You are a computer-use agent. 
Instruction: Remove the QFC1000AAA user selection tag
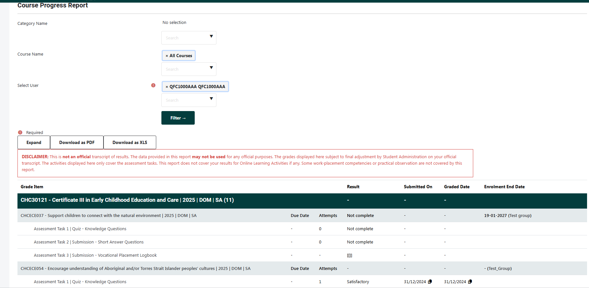coord(167,87)
